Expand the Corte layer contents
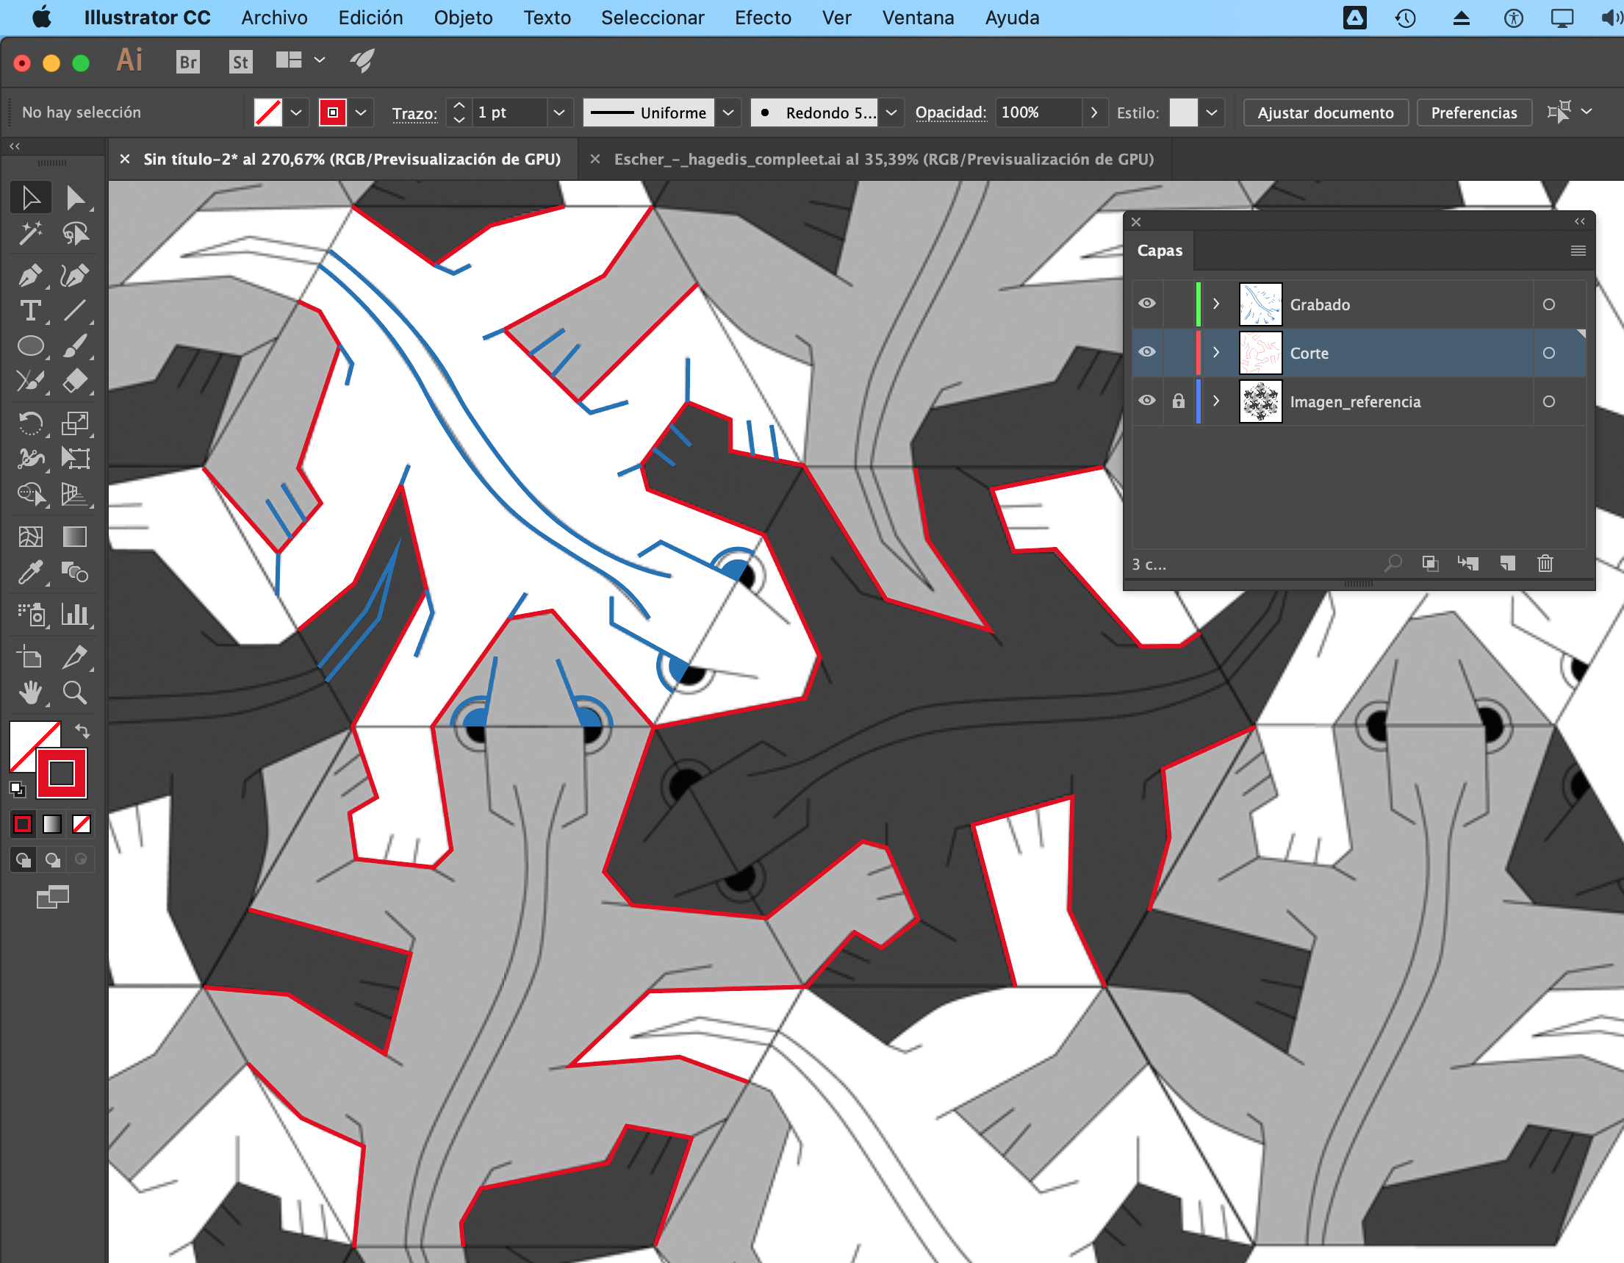Screen dimensions: 1624x1263 pos(1216,352)
